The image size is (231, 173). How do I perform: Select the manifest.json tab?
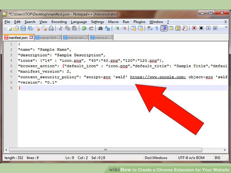(18, 38)
